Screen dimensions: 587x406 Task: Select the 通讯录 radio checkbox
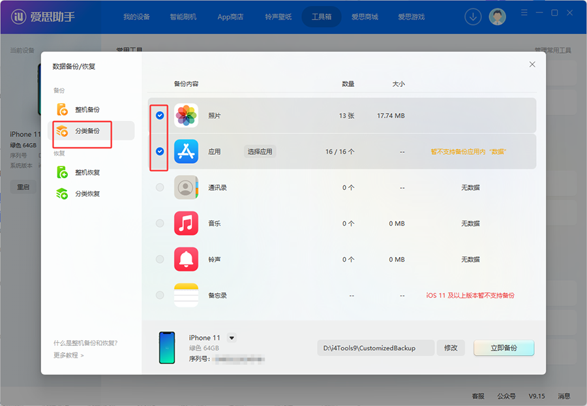(160, 187)
